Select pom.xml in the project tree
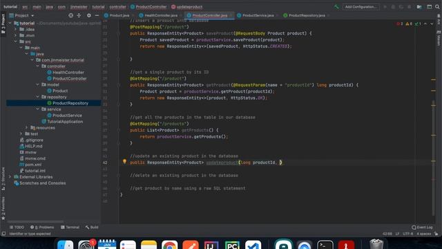 point(33,165)
